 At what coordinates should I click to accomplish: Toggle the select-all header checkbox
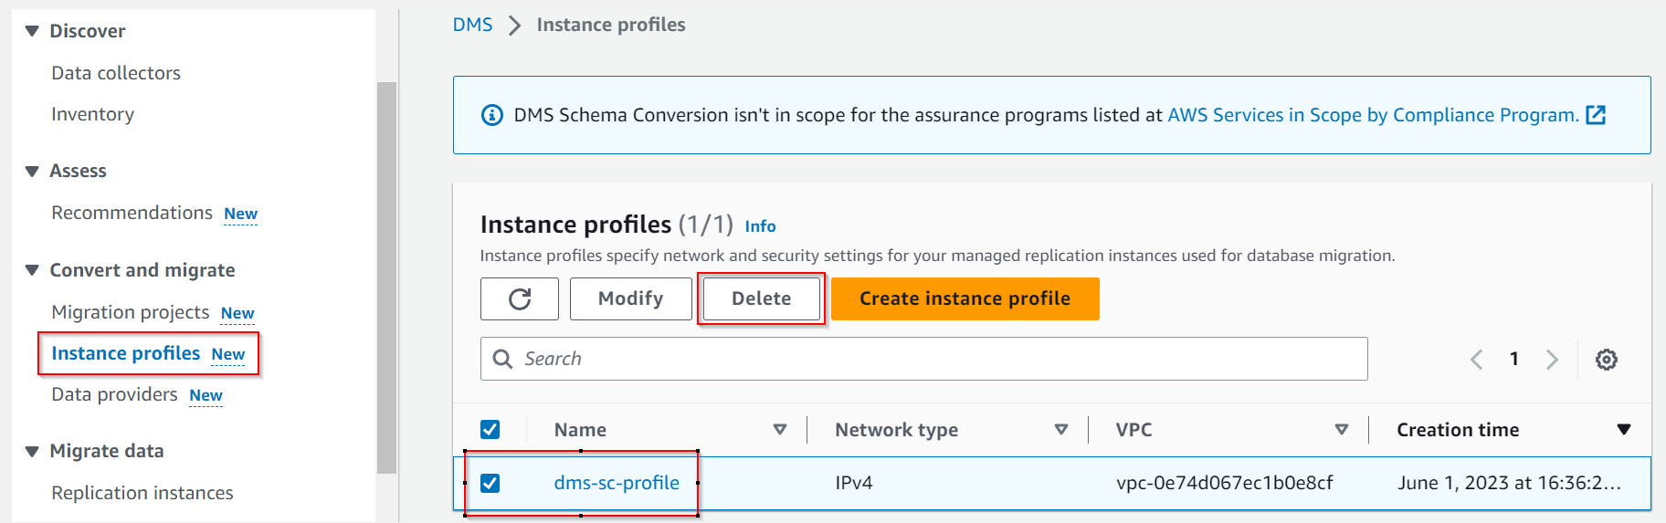pyautogui.click(x=490, y=430)
